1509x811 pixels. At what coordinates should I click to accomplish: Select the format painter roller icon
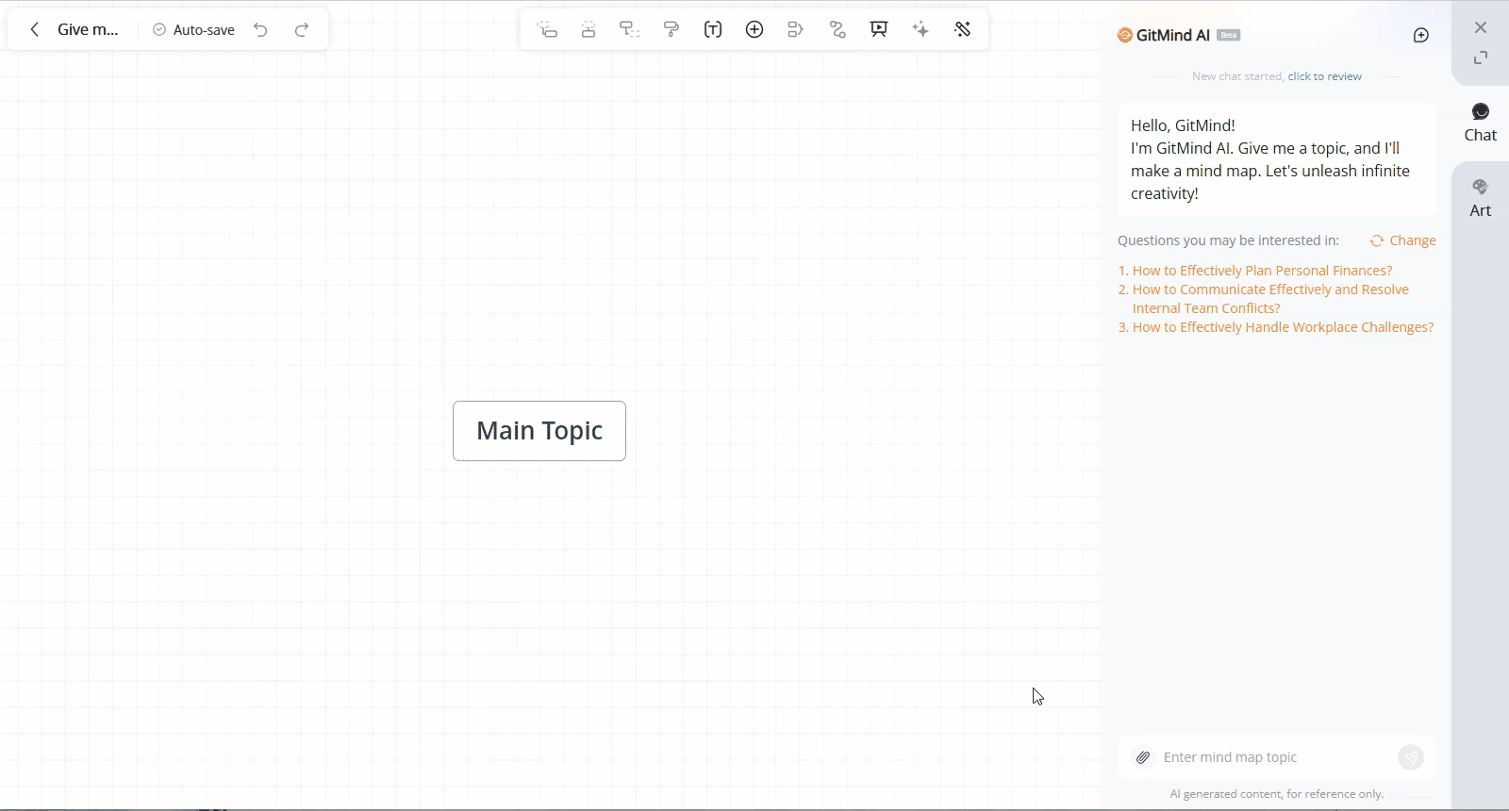pyautogui.click(x=672, y=30)
